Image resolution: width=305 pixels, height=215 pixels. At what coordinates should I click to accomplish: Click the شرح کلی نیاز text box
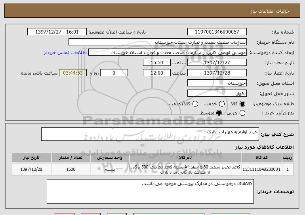click(x=150, y=134)
